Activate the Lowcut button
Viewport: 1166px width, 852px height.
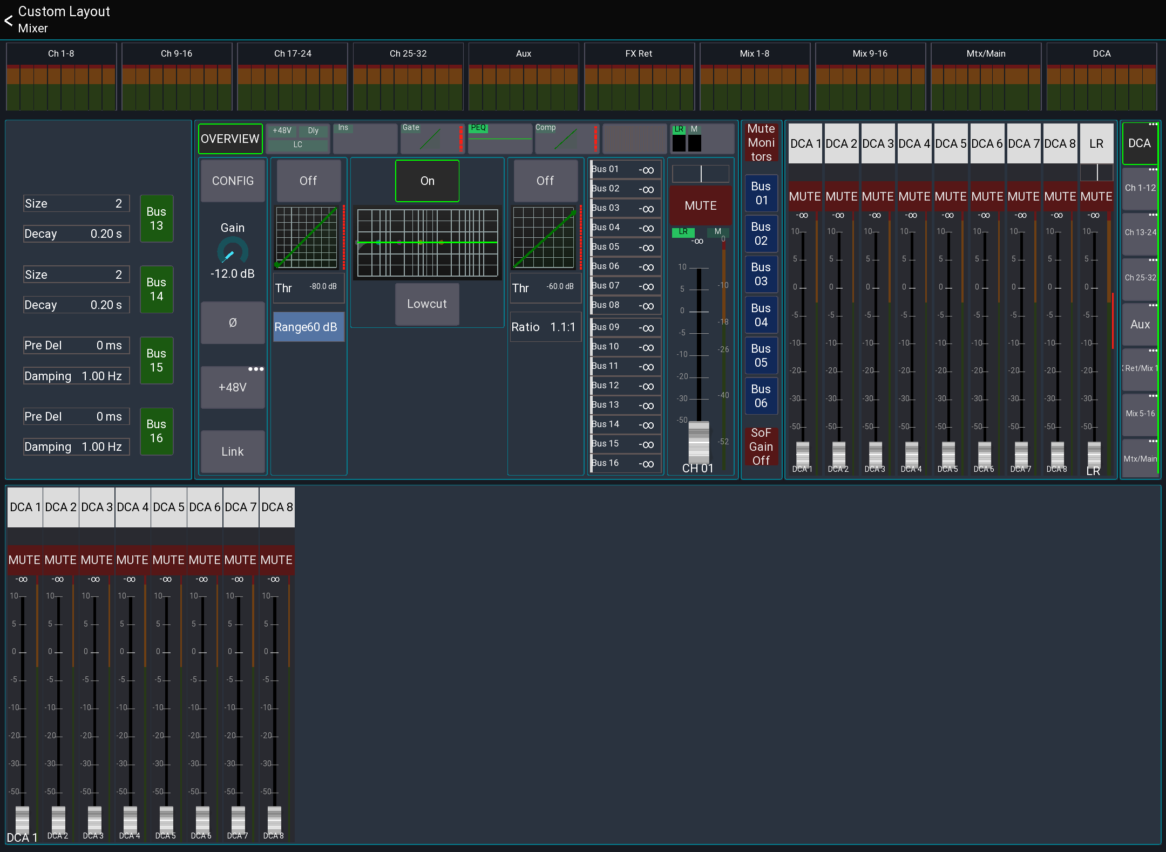[x=426, y=304]
